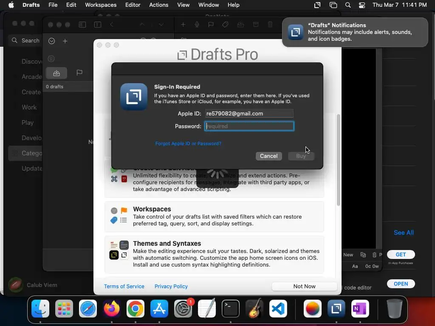Open the Workspaces menu
The image size is (435, 326).
(x=101, y=5)
